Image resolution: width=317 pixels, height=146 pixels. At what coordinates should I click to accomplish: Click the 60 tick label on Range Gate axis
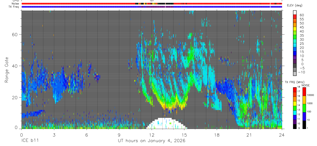(14, 35)
